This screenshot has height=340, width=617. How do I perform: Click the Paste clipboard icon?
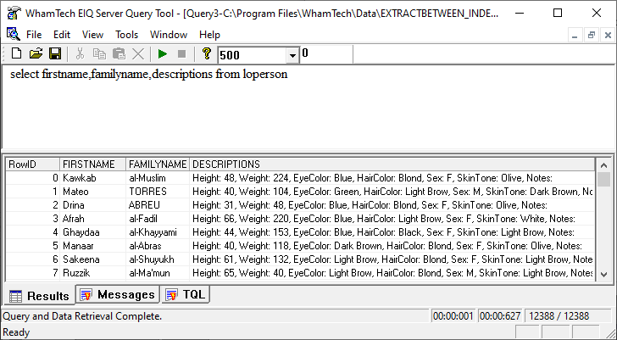(119, 53)
